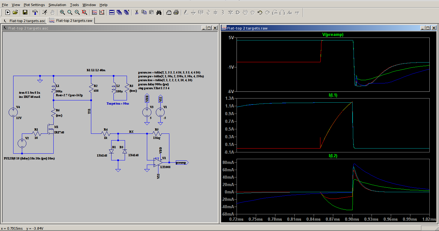Screen dimensions: 439x231
Task: Open the Simulation menu
Action: 57,5
